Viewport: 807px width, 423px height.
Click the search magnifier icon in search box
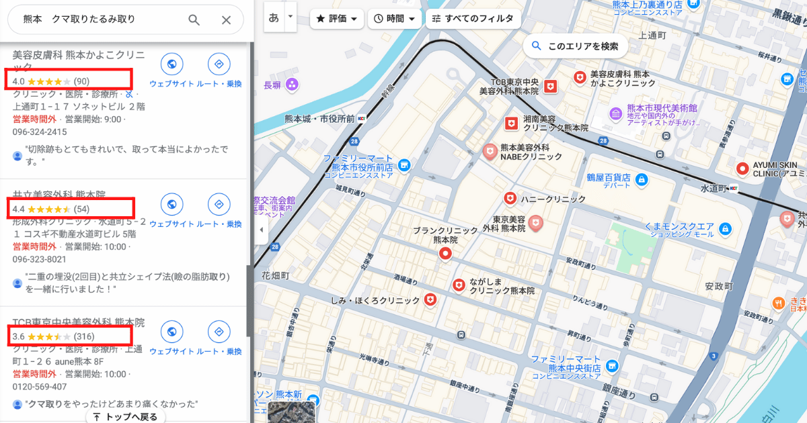click(x=194, y=20)
